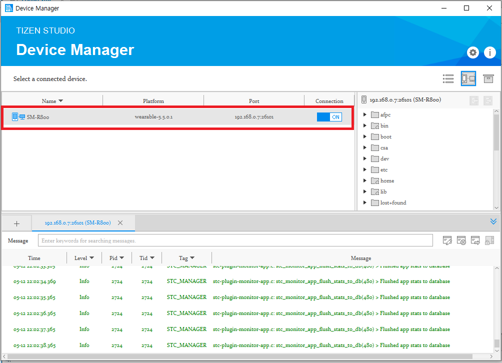This screenshot has width=502, height=363.
Task: Click the Port column header
Action: 254,101
